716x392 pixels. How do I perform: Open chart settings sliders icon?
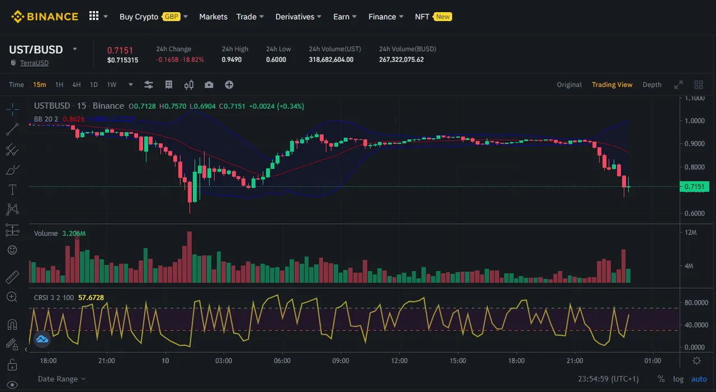[149, 85]
